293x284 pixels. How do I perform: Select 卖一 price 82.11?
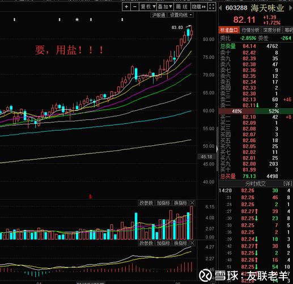(x=249, y=105)
